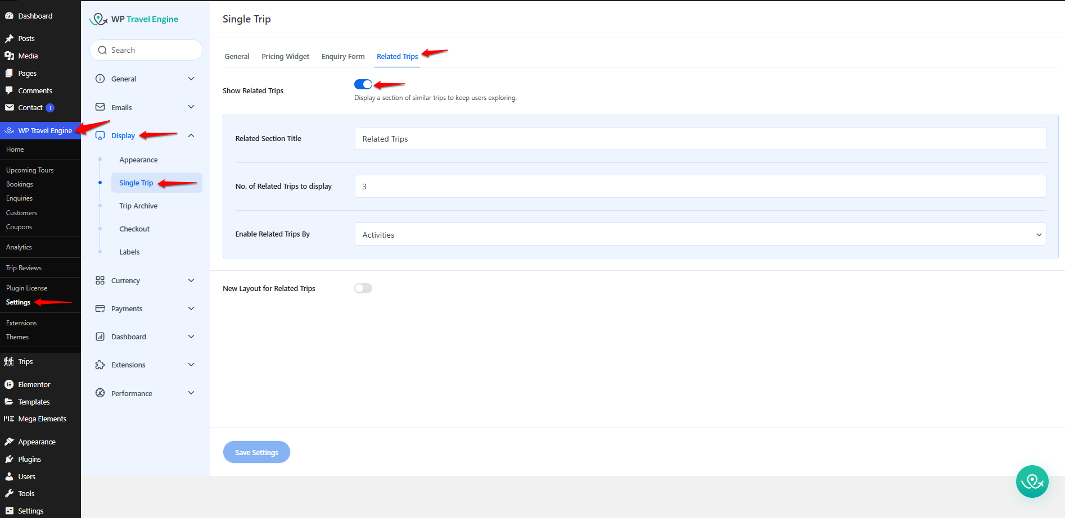Select the Emails envelope icon in settings
Viewport: 1065px width, 518px height.
click(x=100, y=107)
